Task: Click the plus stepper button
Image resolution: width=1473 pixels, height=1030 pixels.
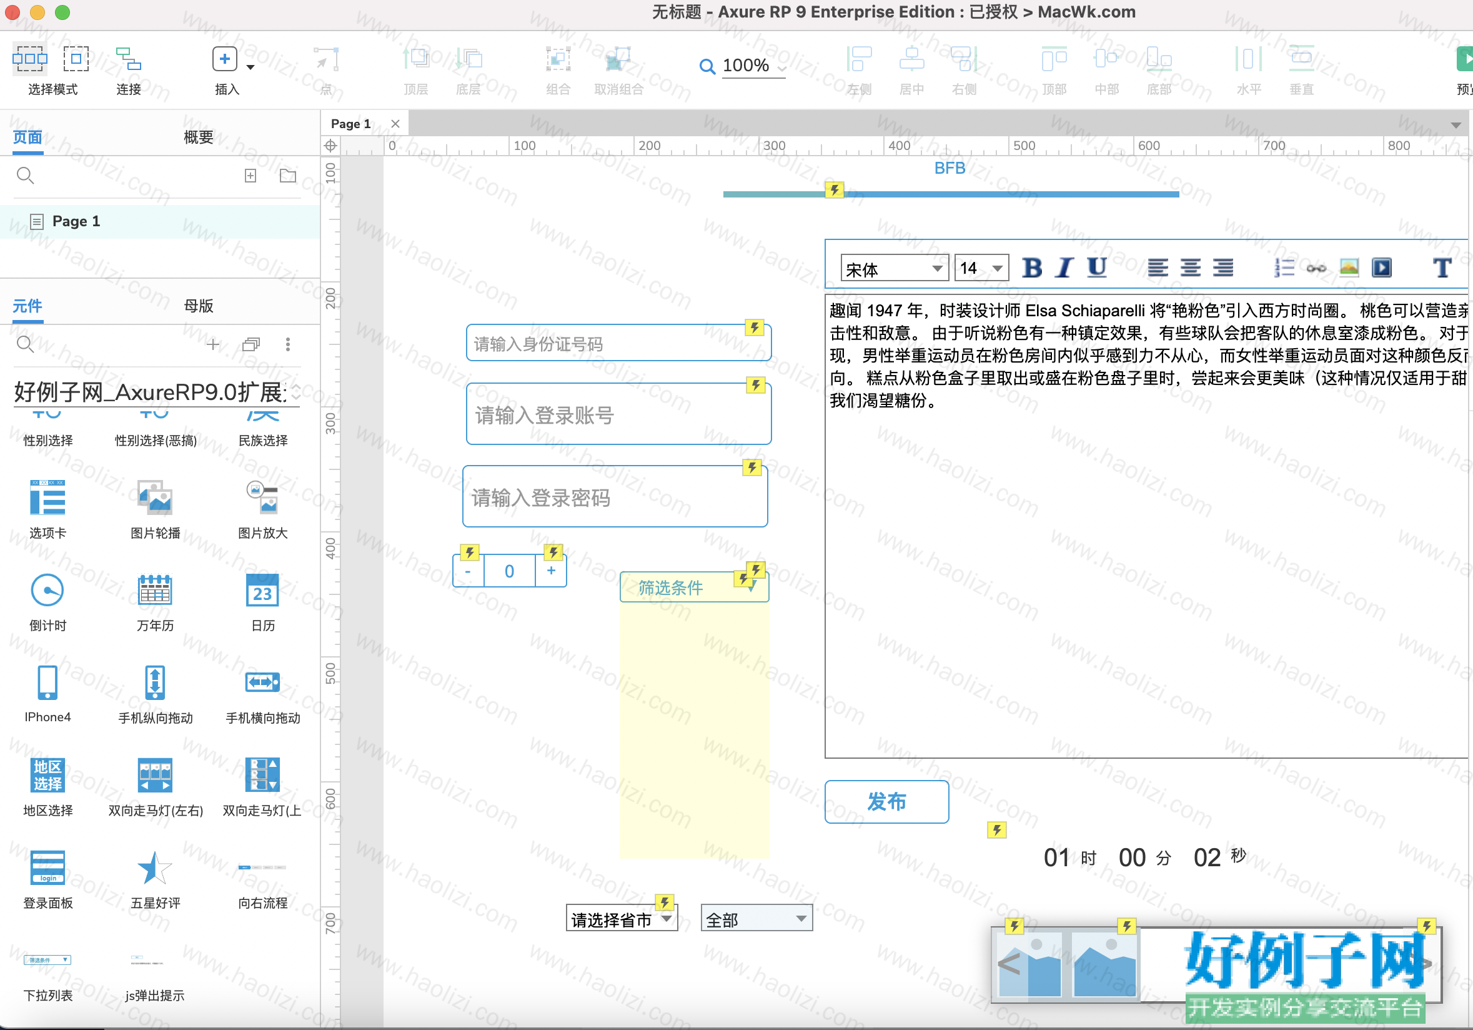Action: [x=551, y=571]
